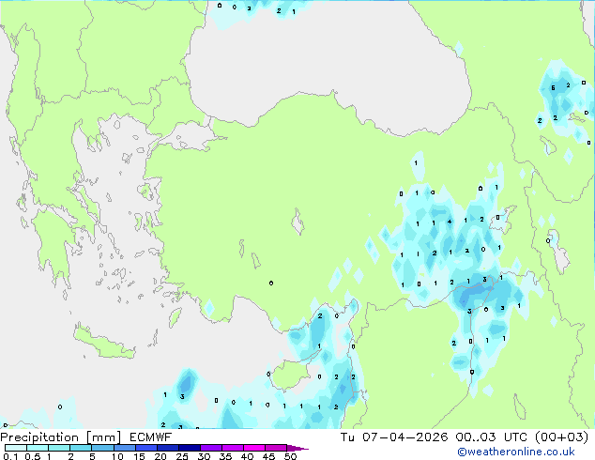Click the '[mm]' unit label
Viewport: 595px width, 460px height.
point(103,437)
